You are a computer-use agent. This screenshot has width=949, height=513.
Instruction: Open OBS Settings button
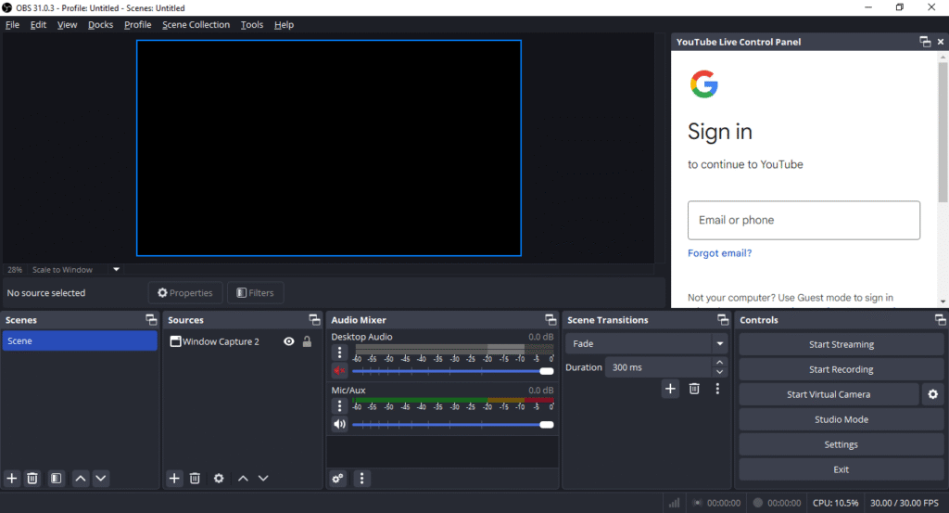(x=841, y=444)
